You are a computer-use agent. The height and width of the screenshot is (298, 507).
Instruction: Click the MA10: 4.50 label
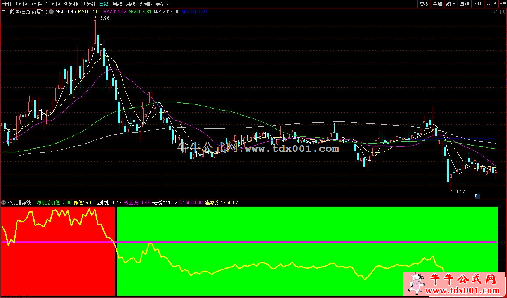click(x=90, y=12)
